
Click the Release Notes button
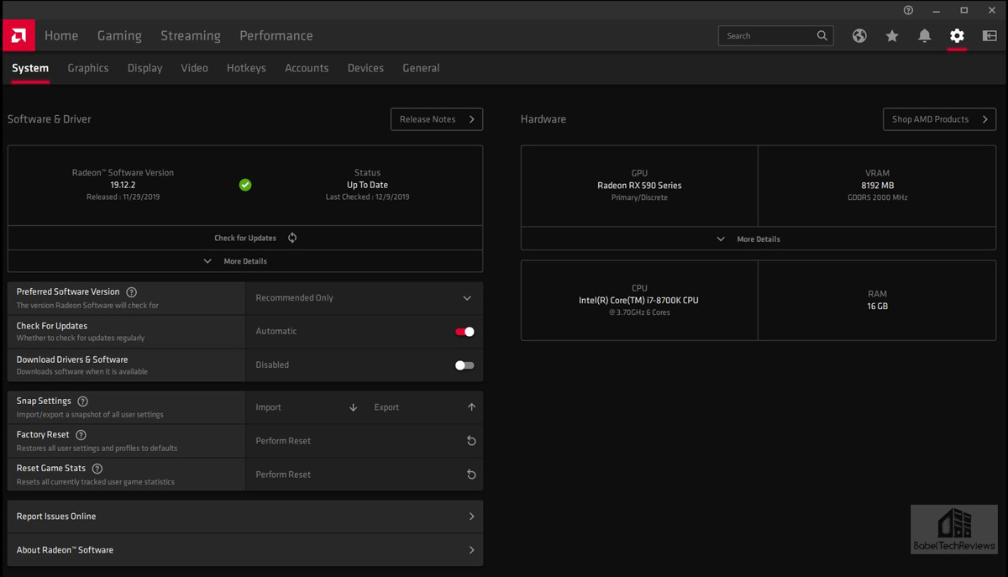(x=437, y=119)
